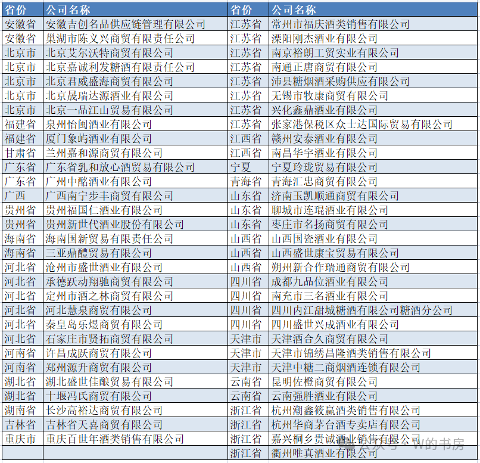Select 宁夏玲珑贸易有限公司
The height and width of the screenshot is (463, 480).
click(x=373, y=167)
